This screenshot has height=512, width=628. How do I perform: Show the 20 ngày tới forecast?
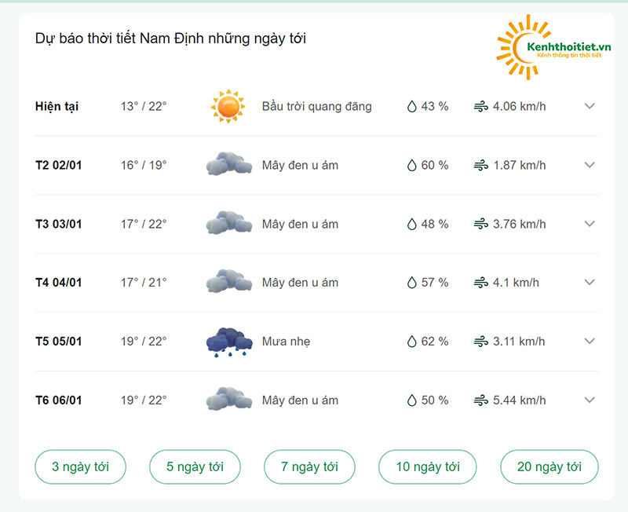[549, 466]
